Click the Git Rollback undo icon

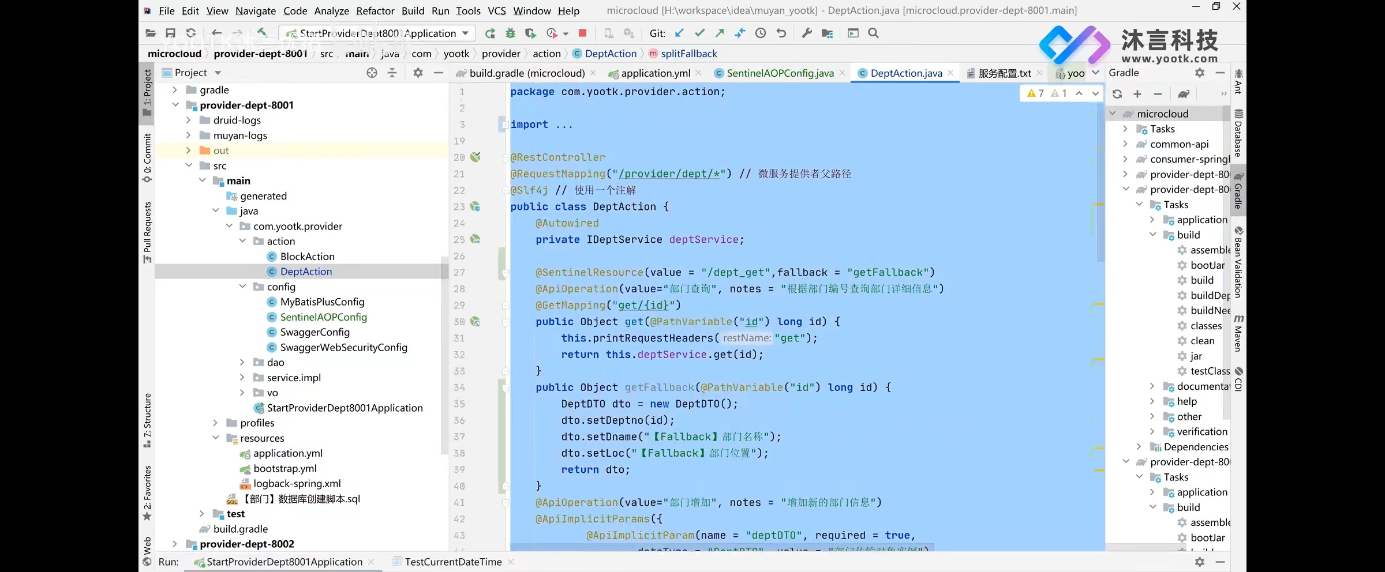click(781, 33)
